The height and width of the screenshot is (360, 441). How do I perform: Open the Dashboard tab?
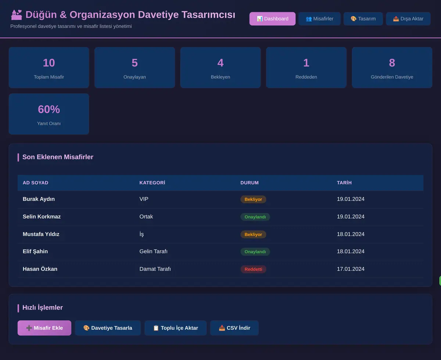(x=272, y=19)
